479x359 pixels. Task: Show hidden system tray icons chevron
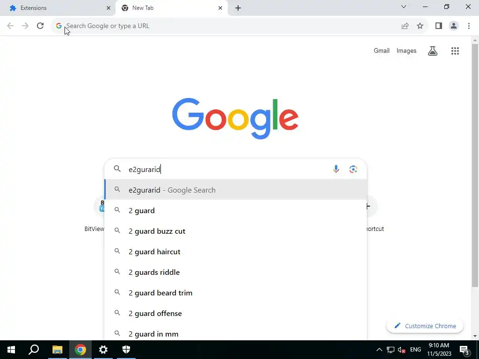(x=379, y=350)
